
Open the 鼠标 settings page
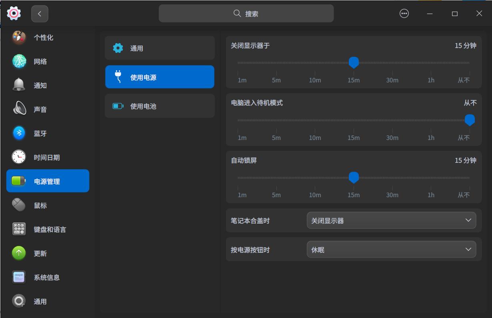click(x=48, y=205)
